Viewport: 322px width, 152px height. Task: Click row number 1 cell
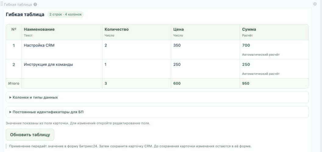tap(14, 50)
